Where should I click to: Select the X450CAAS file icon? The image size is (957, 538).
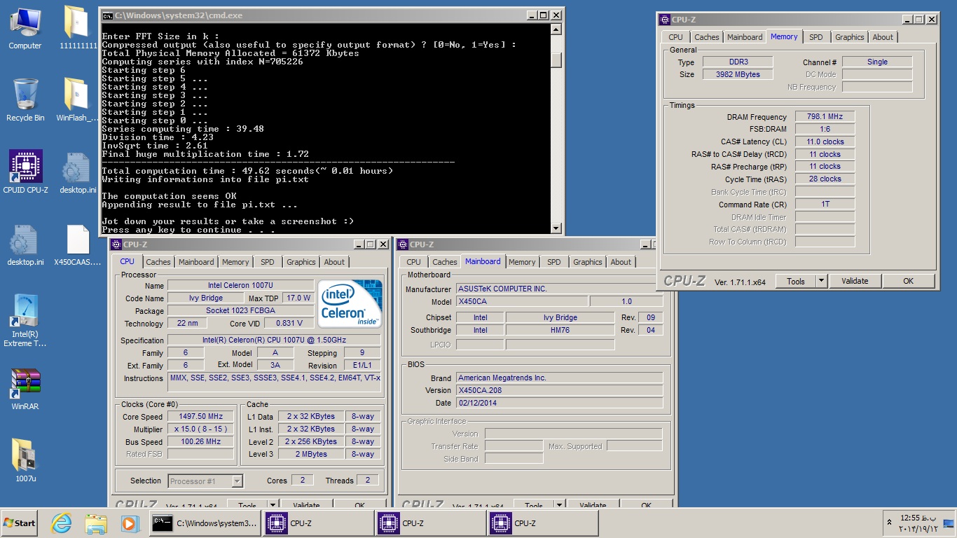point(77,245)
